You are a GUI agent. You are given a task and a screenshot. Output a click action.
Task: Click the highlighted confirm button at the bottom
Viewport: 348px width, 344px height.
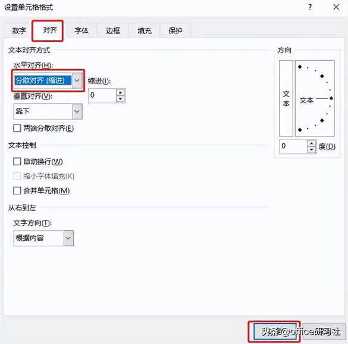pos(275,331)
